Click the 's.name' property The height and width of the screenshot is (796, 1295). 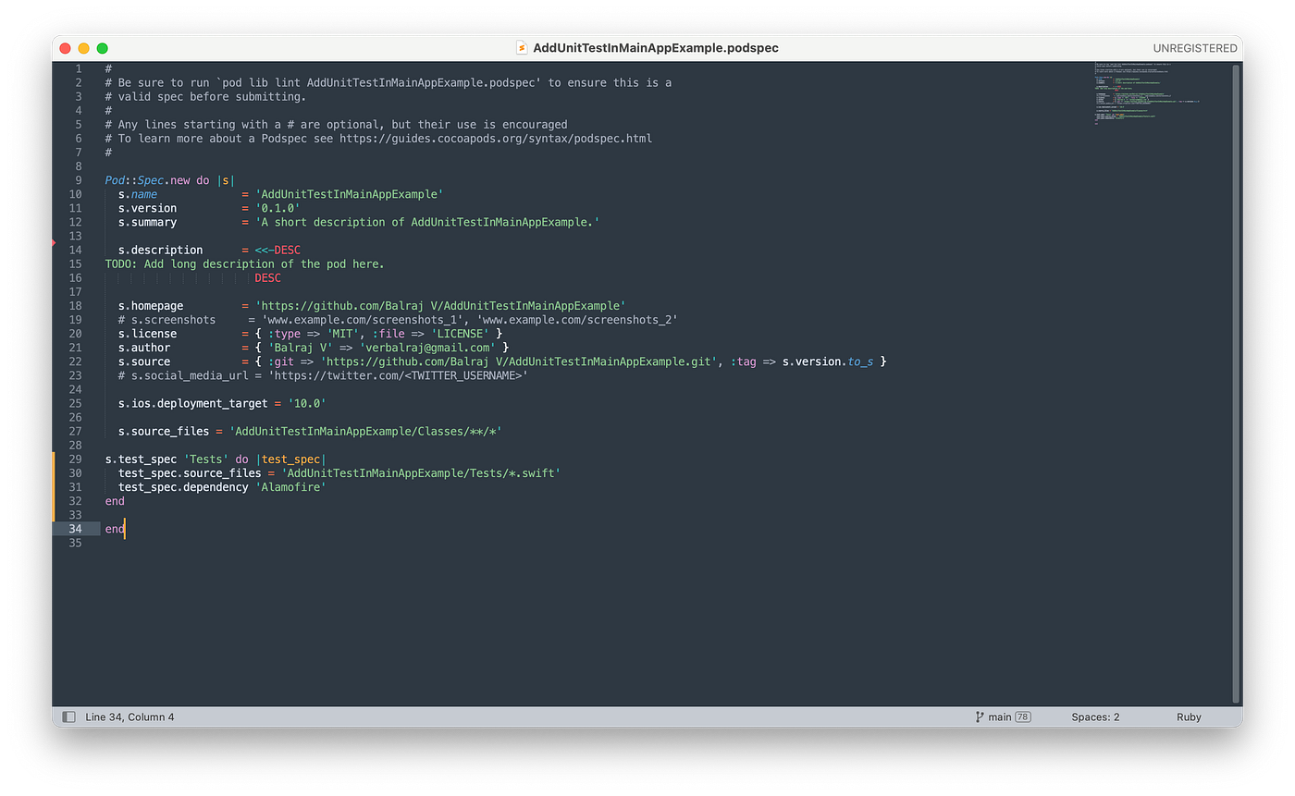(x=137, y=194)
